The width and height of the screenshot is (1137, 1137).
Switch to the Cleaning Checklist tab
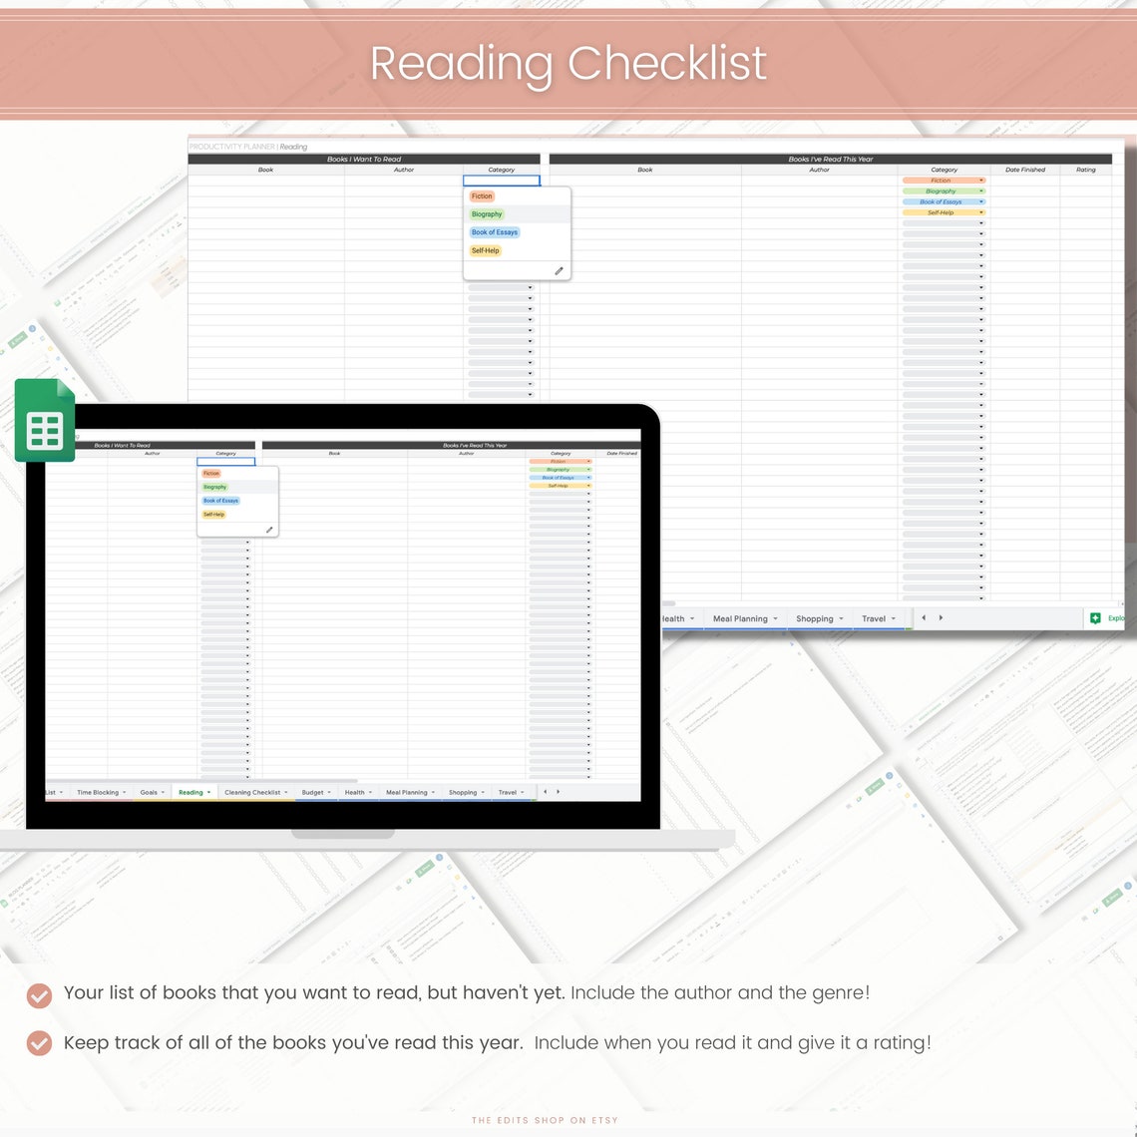[253, 791]
